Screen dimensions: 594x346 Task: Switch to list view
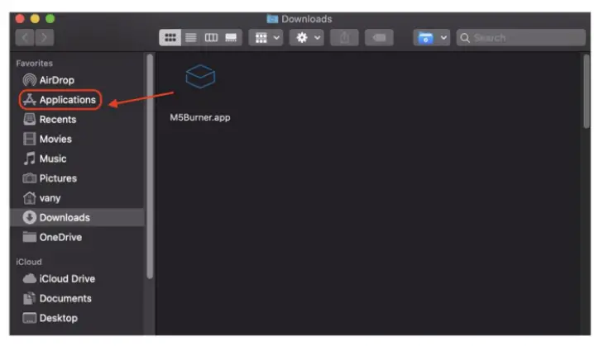coord(190,37)
